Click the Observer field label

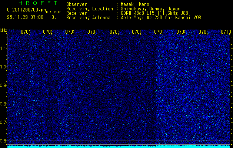click(77, 4)
